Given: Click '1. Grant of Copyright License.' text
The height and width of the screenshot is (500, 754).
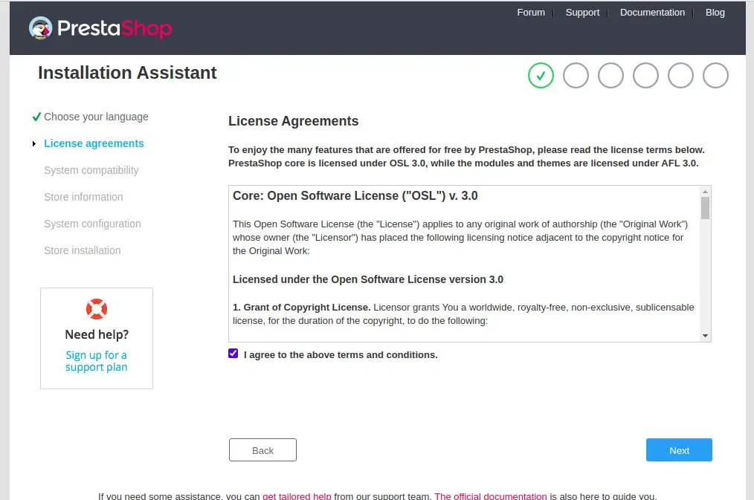Looking at the screenshot, I should (301, 308).
